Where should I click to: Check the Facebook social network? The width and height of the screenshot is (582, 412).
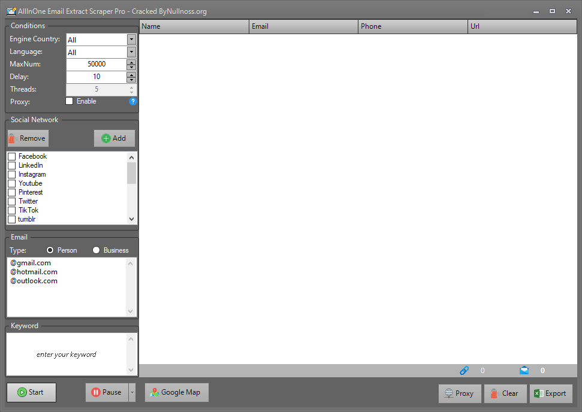pos(12,156)
